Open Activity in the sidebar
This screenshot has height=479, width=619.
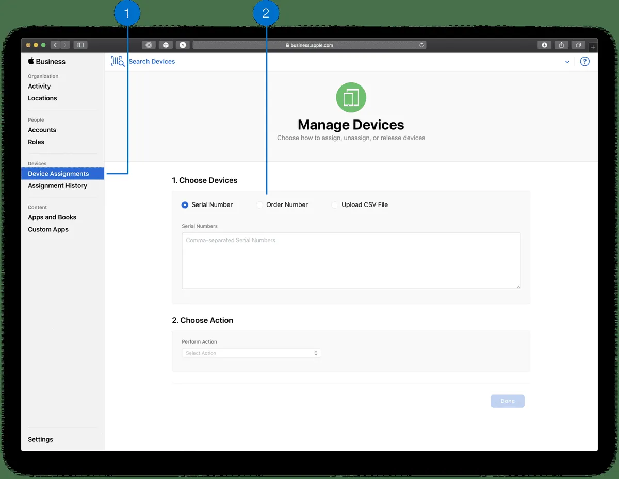[39, 86]
